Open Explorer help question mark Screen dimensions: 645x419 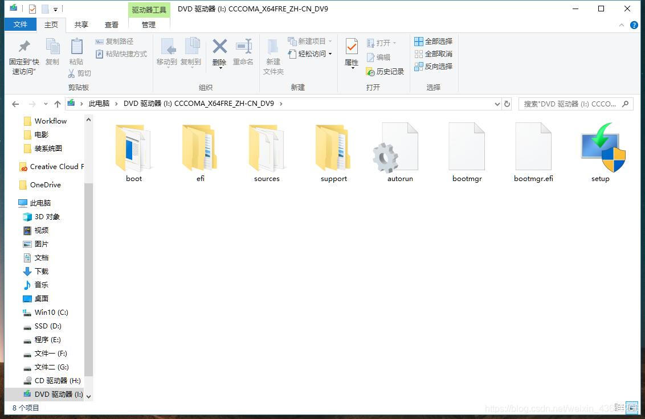coord(634,25)
